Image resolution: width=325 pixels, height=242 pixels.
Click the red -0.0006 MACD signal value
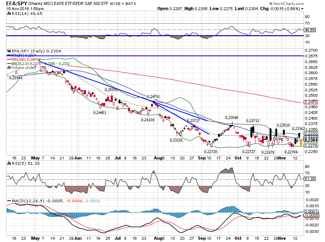[x=74, y=201]
